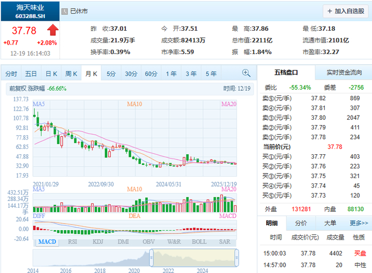372x273 pixels.
Task: Switch to 五日 chart tab
Action: click(31, 74)
